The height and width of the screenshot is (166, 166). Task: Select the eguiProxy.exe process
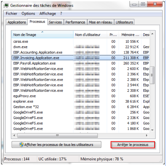[x=81, y=96]
